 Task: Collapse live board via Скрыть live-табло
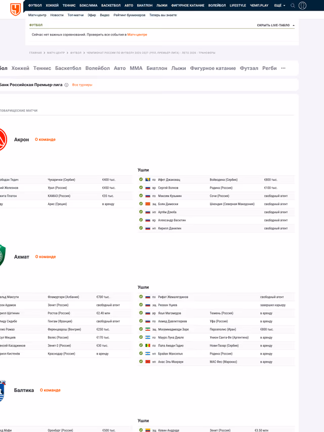point(275,25)
